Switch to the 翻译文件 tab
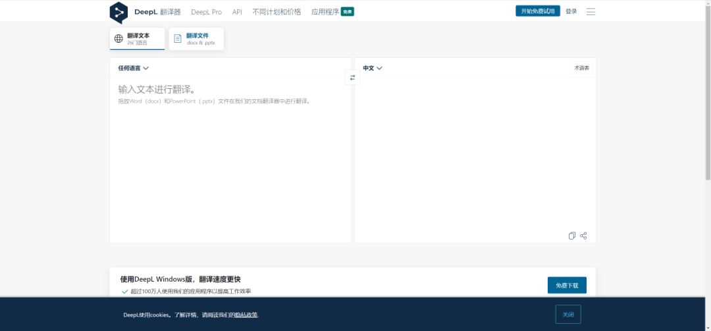711x331 pixels. [196, 39]
